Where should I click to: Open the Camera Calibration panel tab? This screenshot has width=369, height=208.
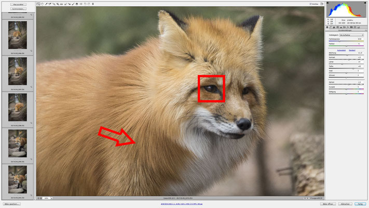point(351,27)
